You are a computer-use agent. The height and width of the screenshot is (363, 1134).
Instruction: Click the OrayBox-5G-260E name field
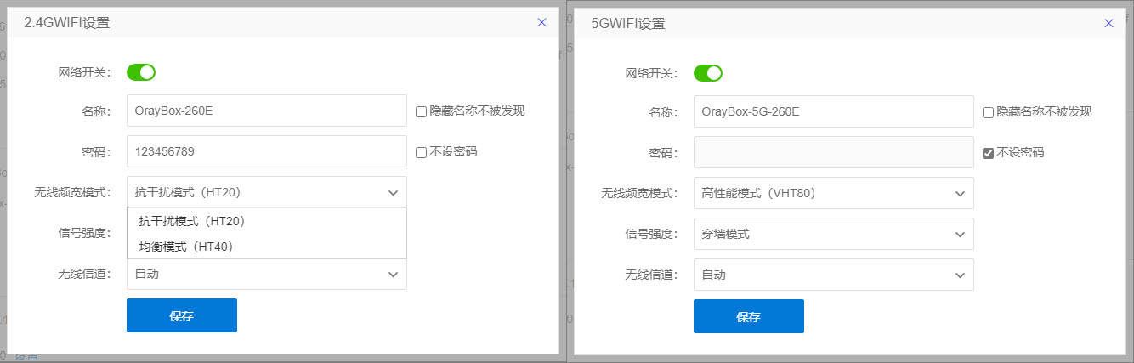pos(833,111)
